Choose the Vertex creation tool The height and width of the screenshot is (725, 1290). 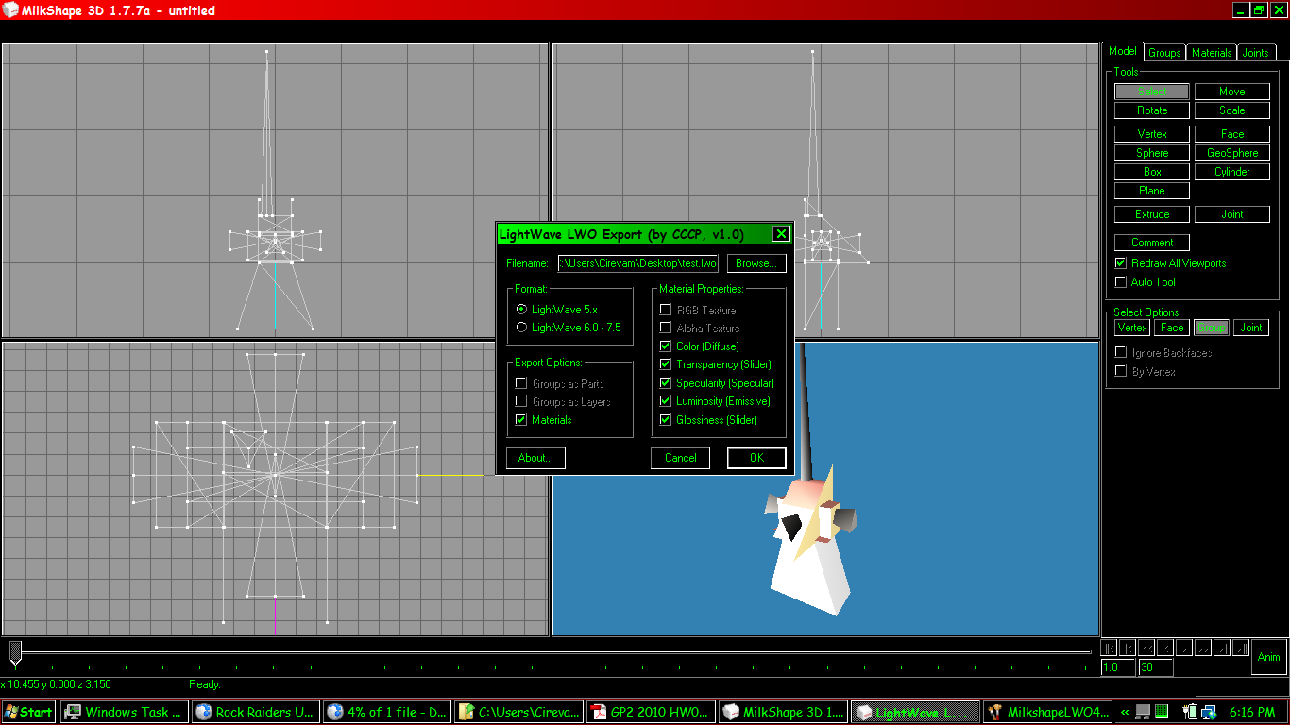point(1152,134)
